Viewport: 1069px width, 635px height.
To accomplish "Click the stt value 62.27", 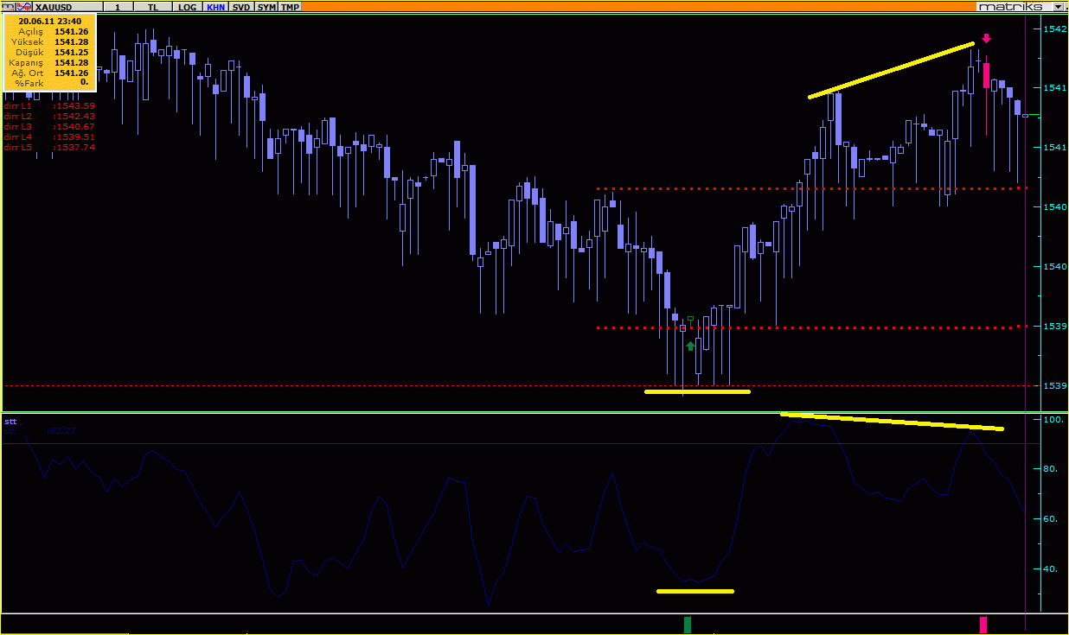I will [x=63, y=429].
